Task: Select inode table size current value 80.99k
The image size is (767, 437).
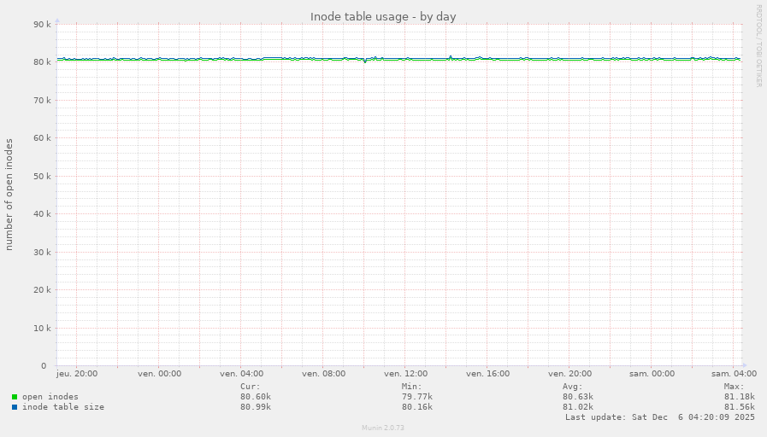Action: point(256,407)
